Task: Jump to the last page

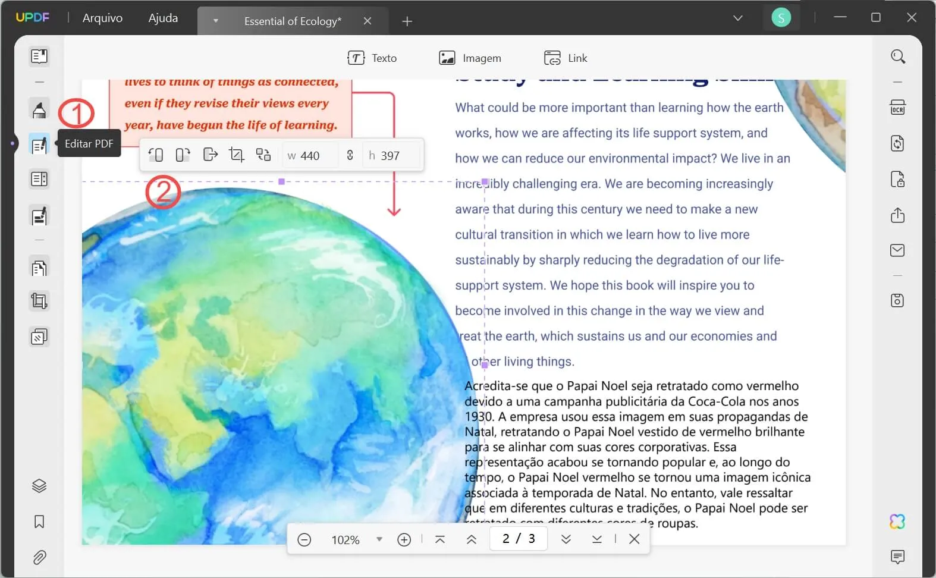Action: tap(597, 539)
